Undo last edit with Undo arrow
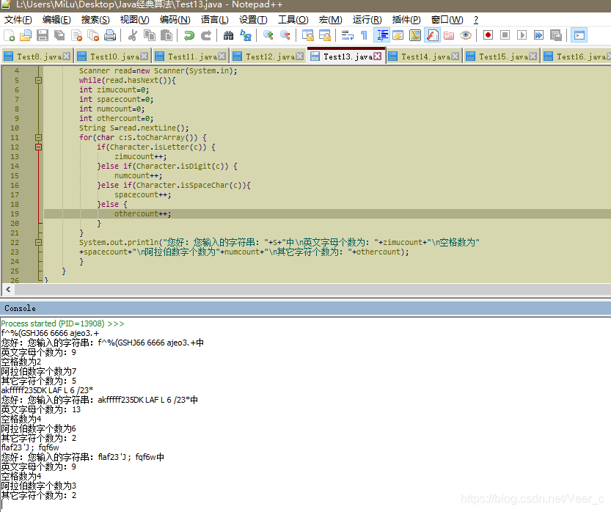The image size is (611, 512). pyautogui.click(x=189, y=35)
